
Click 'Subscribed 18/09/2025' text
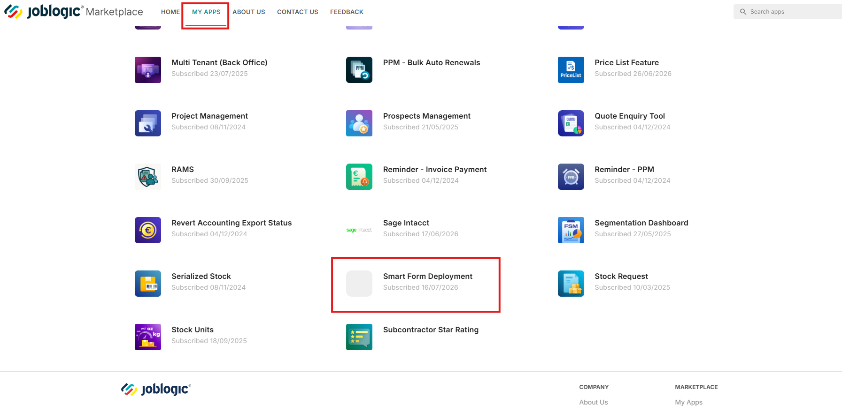tap(209, 341)
